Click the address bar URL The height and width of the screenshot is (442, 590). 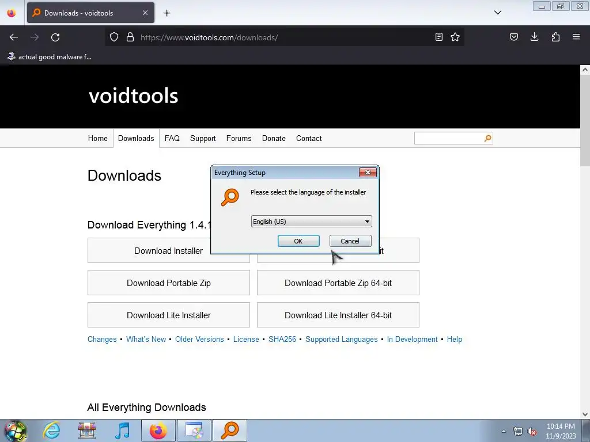pyautogui.click(x=209, y=37)
